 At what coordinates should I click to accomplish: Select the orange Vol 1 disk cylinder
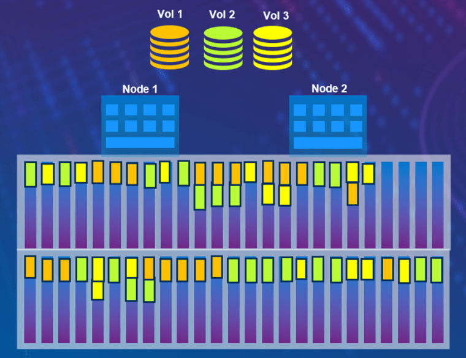169,48
